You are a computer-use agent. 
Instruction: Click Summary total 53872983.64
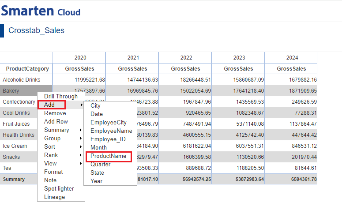[x=250, y=179]
